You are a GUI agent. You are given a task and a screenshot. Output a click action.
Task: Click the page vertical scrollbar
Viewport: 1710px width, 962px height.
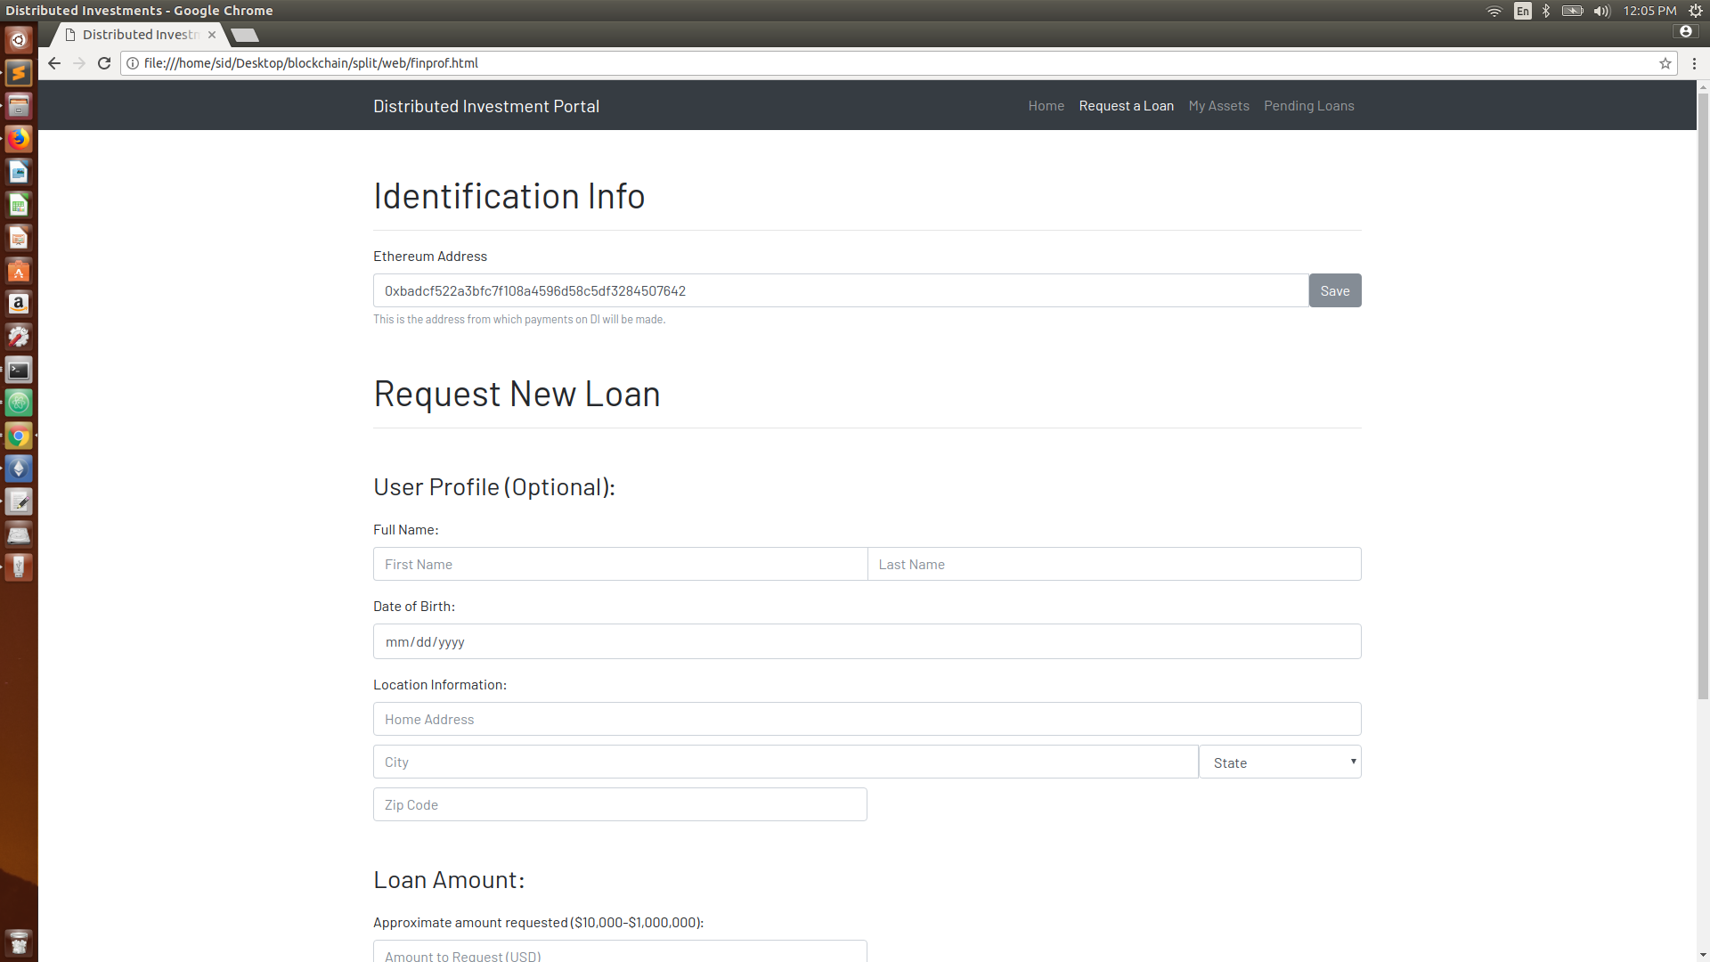pos(1703,392)
